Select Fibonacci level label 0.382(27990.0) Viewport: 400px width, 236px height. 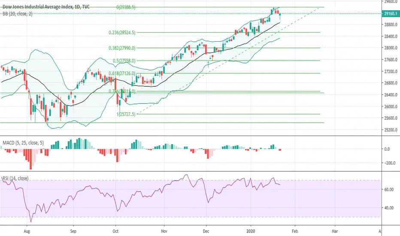coord(122,48)
